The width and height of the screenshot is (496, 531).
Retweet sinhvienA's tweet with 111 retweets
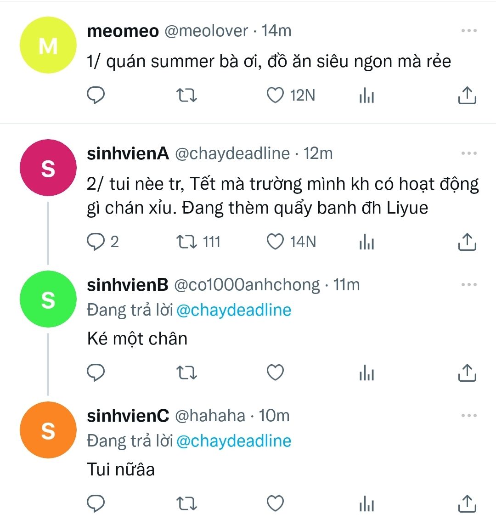click(186, 242)
